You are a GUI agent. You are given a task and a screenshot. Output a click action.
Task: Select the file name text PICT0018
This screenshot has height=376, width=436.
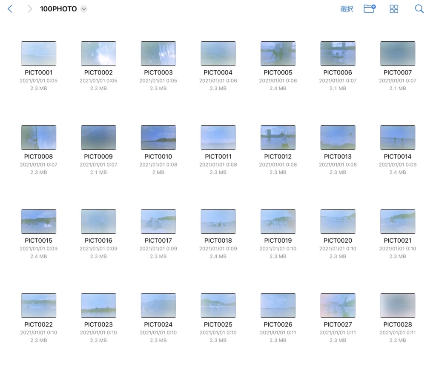(x=218, y=241)
